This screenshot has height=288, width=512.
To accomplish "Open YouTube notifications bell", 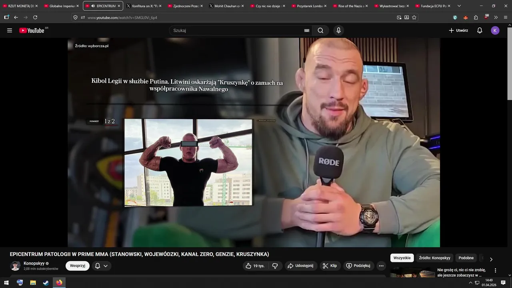I will pos(480,30).
